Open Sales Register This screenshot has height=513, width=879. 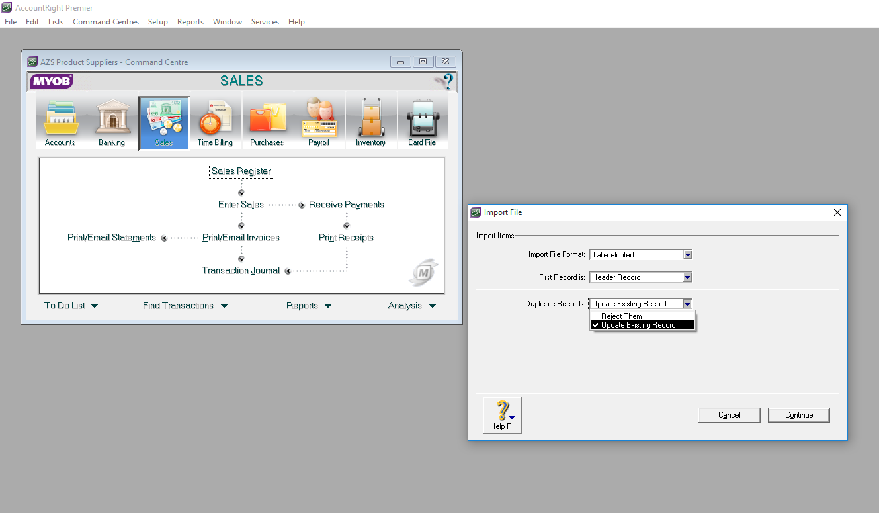point(241,171)
